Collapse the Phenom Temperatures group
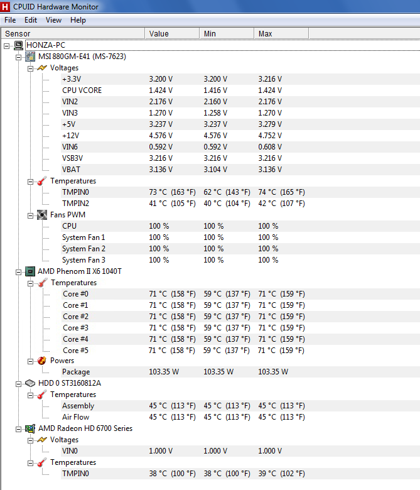Screen dimensions: 420x490 point(30,283)
